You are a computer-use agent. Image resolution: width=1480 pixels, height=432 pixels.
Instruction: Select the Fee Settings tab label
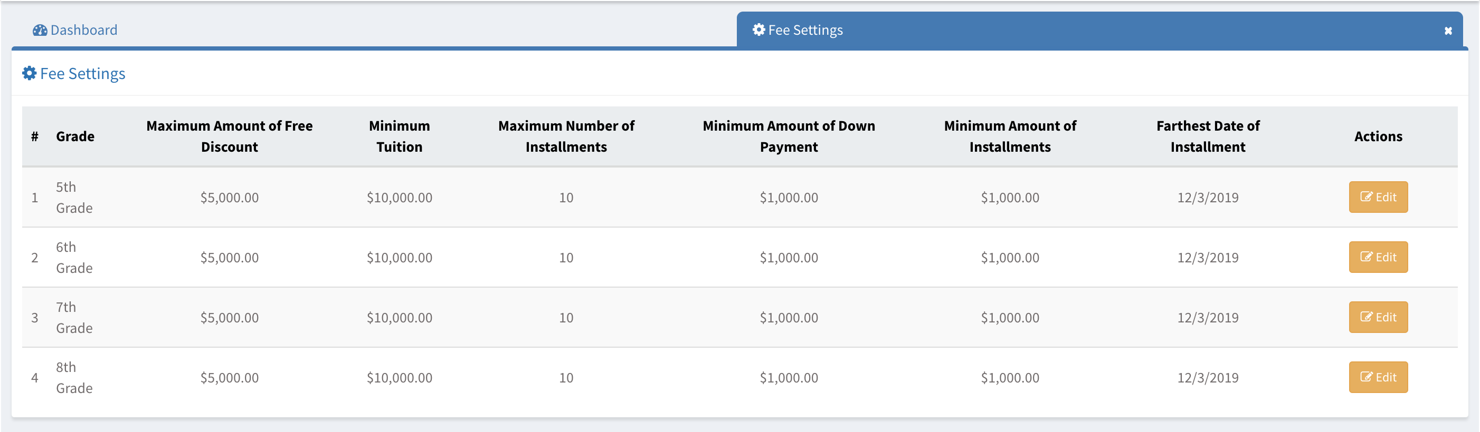coord(805,30)
